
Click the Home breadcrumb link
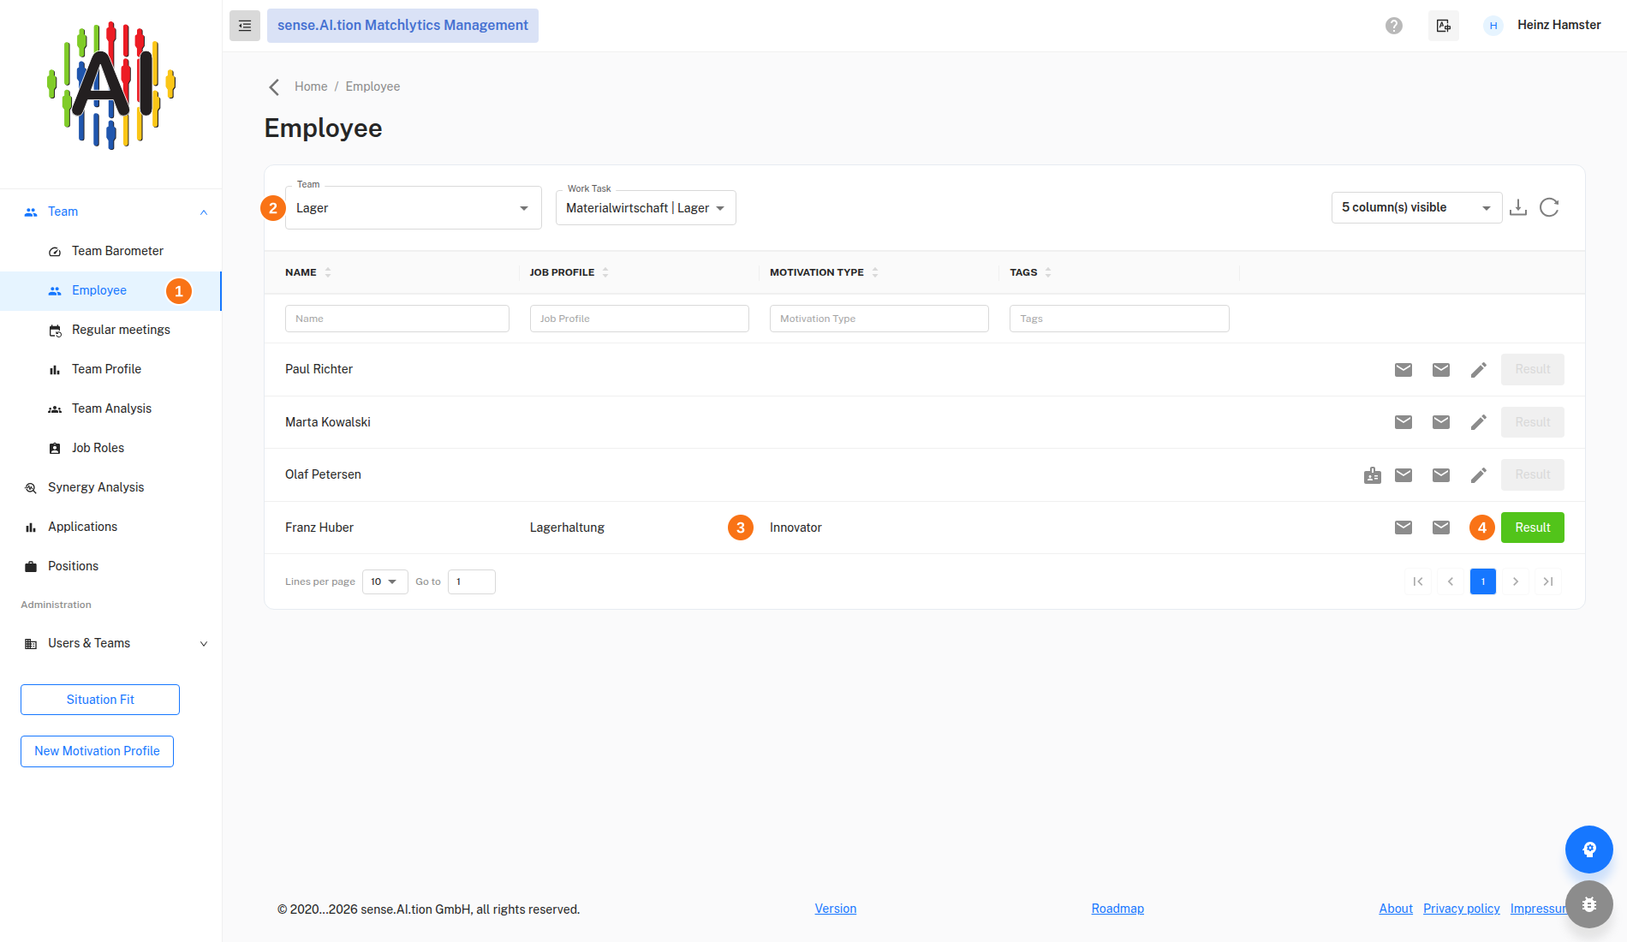click(x=311, y=86)
